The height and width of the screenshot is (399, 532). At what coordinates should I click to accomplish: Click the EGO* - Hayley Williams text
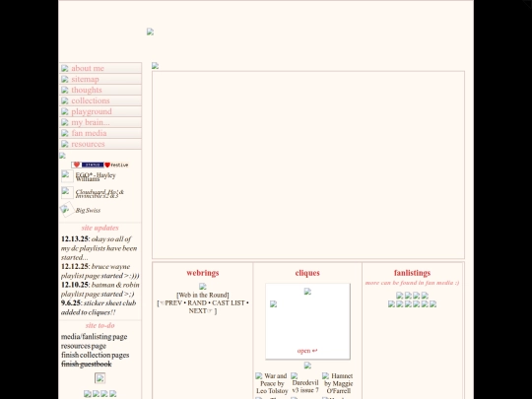tap(96, 176)
